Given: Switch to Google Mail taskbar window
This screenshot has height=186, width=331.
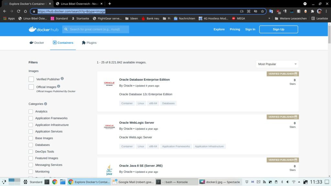Looking at the screenshot, I should (133, 182).
